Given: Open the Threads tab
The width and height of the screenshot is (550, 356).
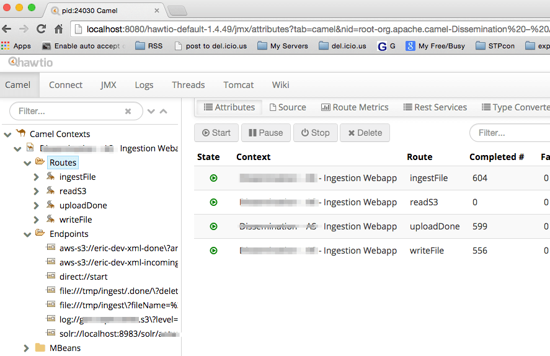Looking at the screenshot, I should pyautogui.click(x=189, y=85).
